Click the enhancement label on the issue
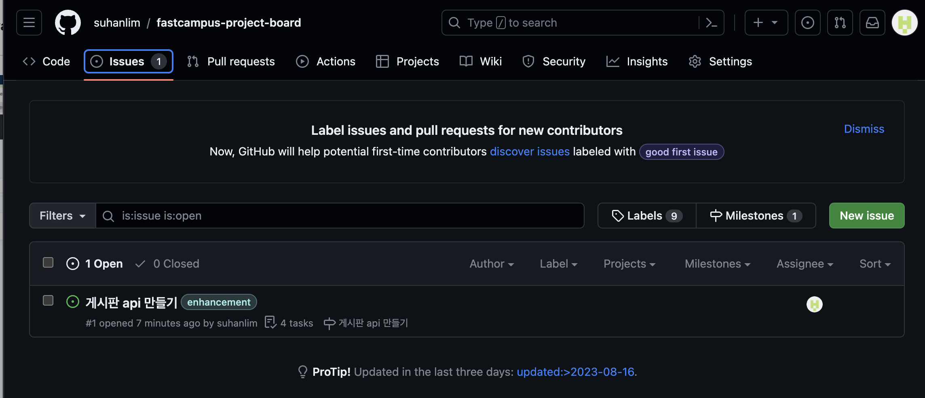Image resolution: width=925 pixels, height=398 pixels. coord(219,302)
